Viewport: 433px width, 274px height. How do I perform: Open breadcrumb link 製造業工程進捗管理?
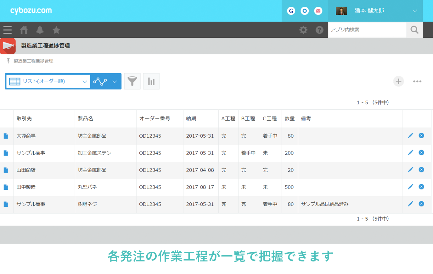pos(33,61)
